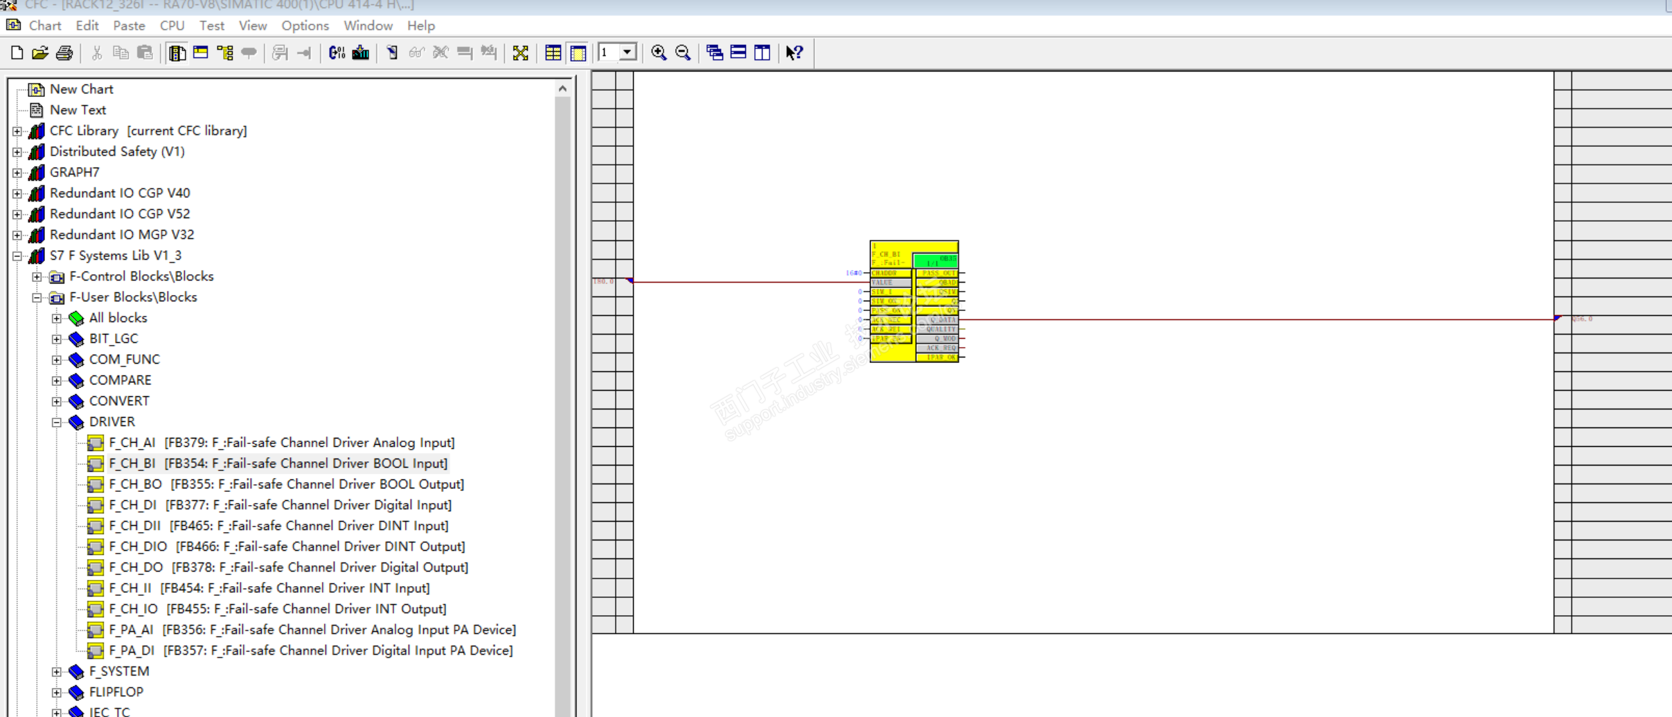Click the All blocks tree entry
The width and height of the screenshot is (1672, 717).
click(118, 318)
